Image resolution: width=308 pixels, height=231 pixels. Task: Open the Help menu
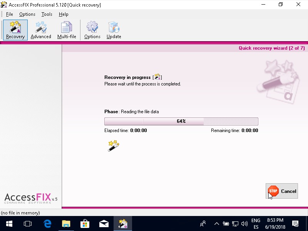pos(64,14)
